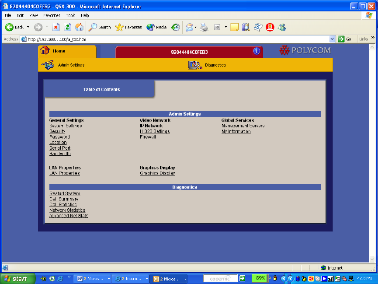The height and width of the screenshot is (284, 378).
Task: Open the Favorites menu in menu bar
Action: (52, 15)
